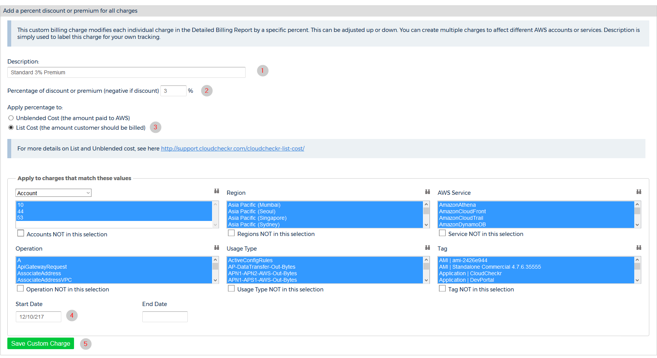Select AssociateAddress operation
The image size is (657, 358).
pyautogui.click(x=114, y=273)
